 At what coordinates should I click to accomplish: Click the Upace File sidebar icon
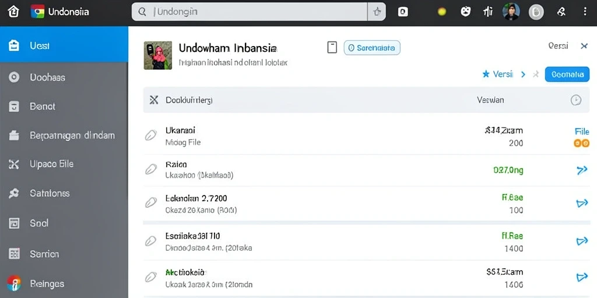click(14, 164)
